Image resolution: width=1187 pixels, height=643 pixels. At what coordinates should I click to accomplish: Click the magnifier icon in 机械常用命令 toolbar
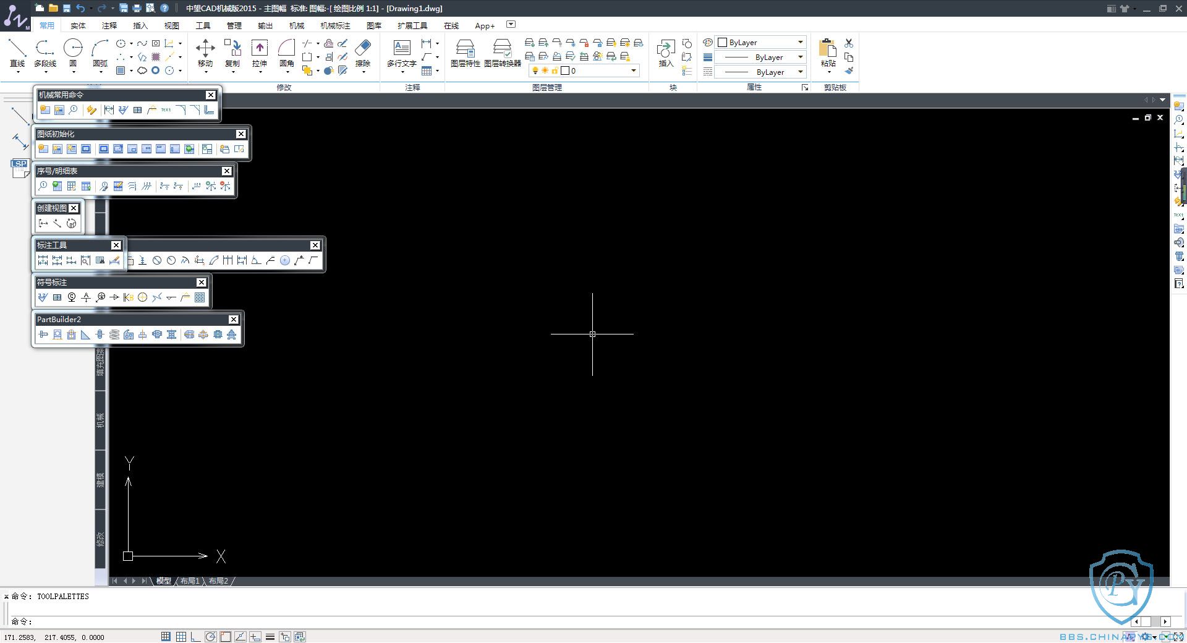pyautogui.click(x=73, y=110)
